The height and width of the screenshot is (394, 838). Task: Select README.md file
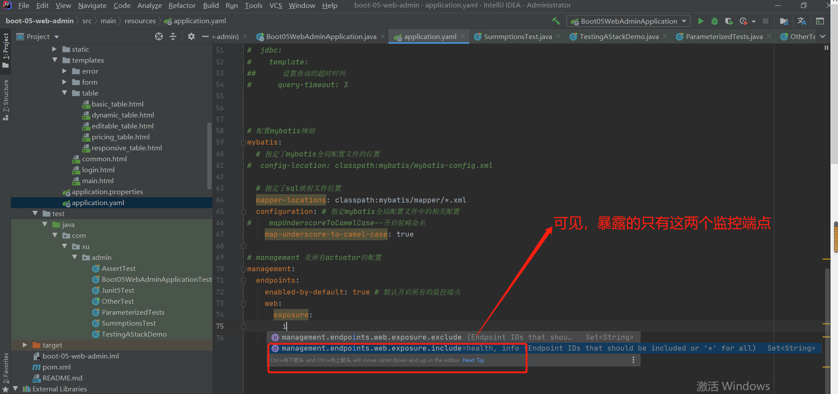pyautogui.click(x=62, y=378)
